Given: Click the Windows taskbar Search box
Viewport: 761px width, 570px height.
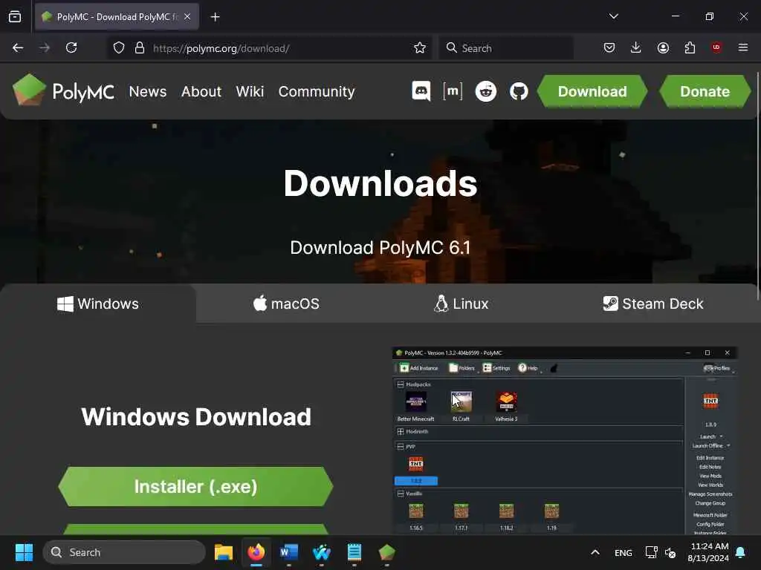Looking at the screenshot, I should click(x=124, y=552).
